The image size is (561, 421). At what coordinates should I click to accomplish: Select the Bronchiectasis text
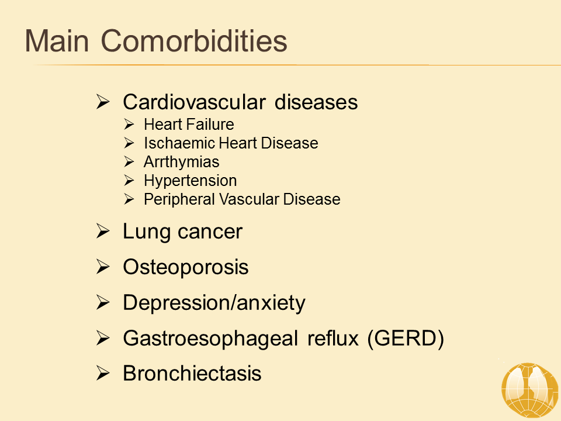point(192,374)
